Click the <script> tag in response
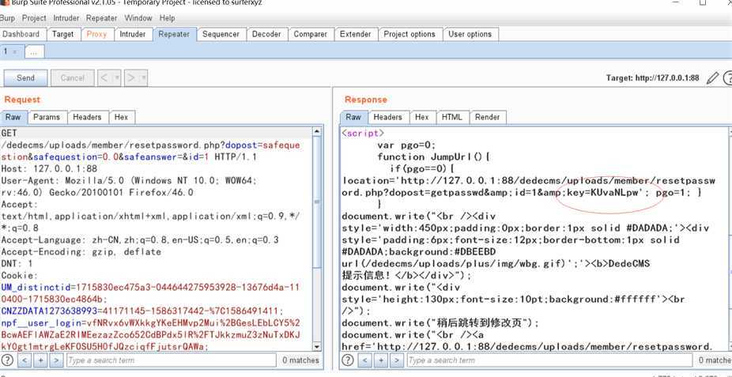732x377 pixels. tap(363, 134)
